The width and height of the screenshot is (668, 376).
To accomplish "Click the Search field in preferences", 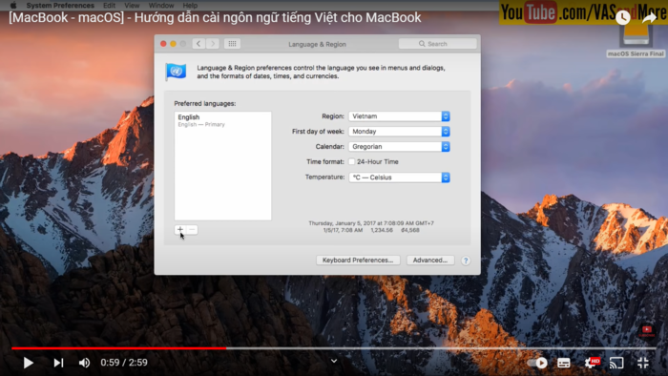I will 437,44.
